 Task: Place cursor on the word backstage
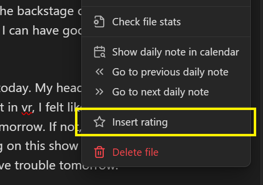(45, 11)
